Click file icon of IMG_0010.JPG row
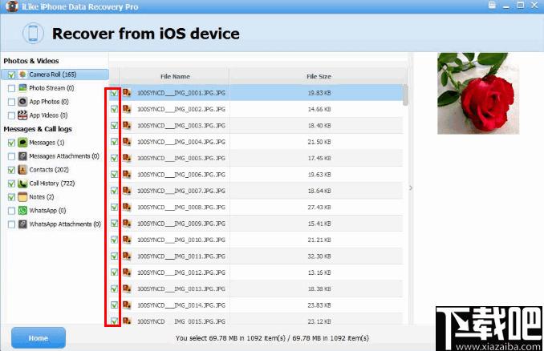Image resolution: width=544 pixels, height=351 pixels. tap(127, 240)
